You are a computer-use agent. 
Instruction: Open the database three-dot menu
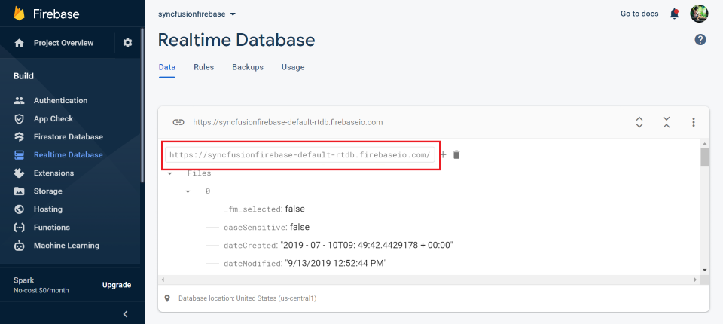point(693,122)
